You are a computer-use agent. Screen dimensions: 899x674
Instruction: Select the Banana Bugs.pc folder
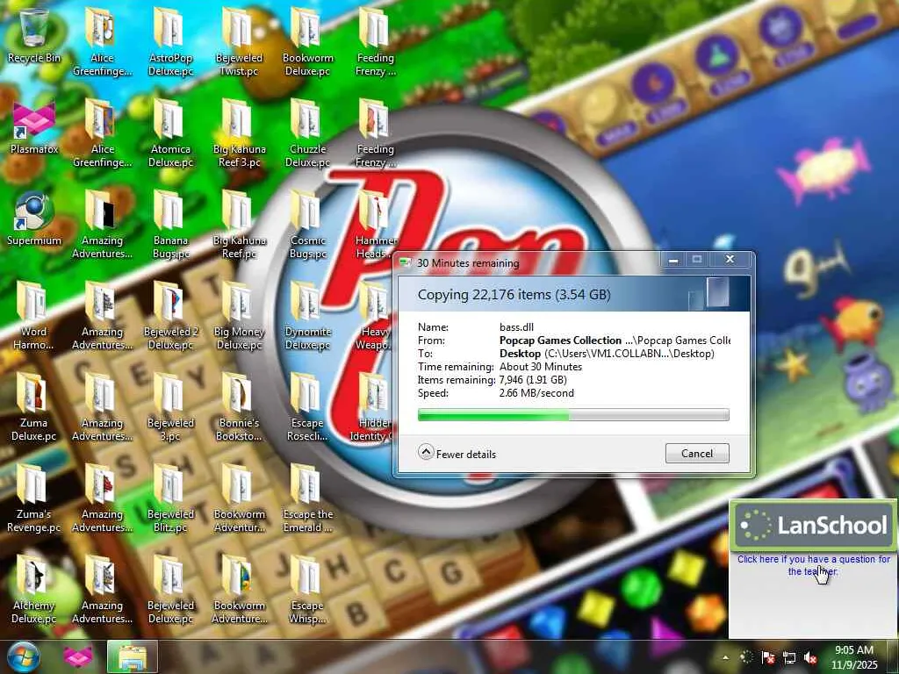(170, 226)
